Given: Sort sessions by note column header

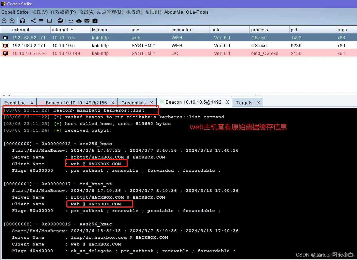Looking at the screenshot, I should point(230,30).
